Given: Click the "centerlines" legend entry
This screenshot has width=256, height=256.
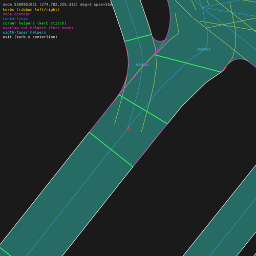Looking at the screenshot, I should coord(15,19).
